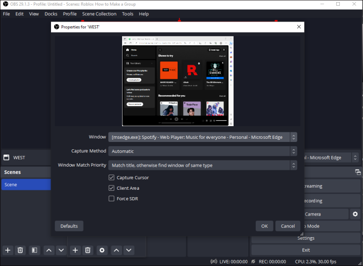Click the LIVE 00:00:00 timer text
Screen dimensions: 363x266
234,262
